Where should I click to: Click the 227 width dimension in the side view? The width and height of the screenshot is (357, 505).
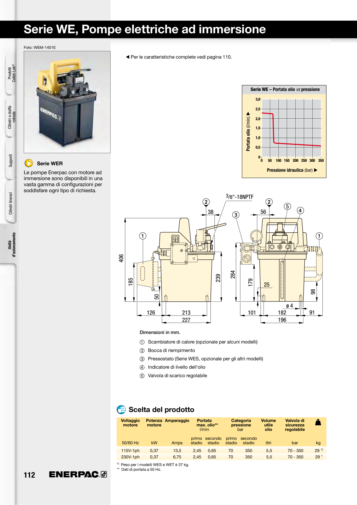tap(186, 320)
